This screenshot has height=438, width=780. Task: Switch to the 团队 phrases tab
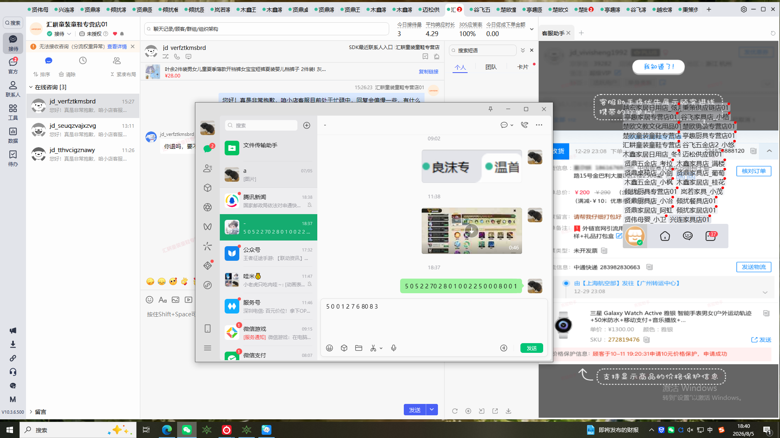491,67
